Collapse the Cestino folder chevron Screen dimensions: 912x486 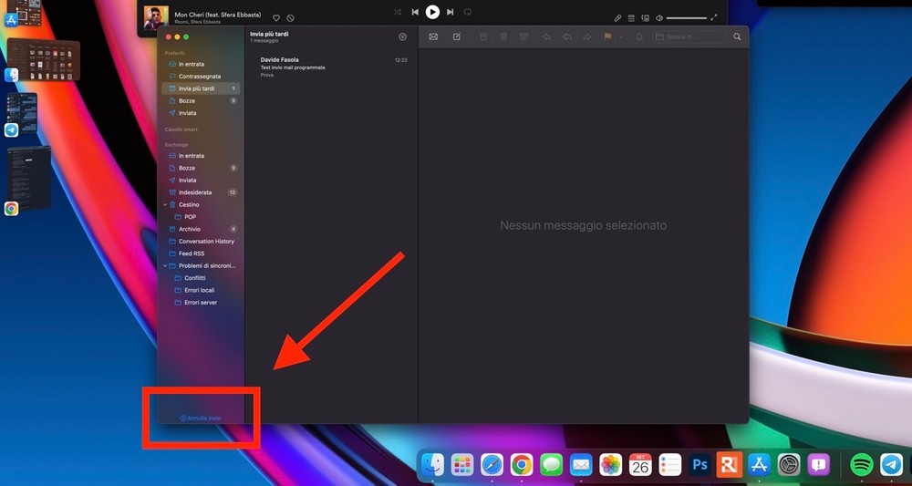[165, 204]
